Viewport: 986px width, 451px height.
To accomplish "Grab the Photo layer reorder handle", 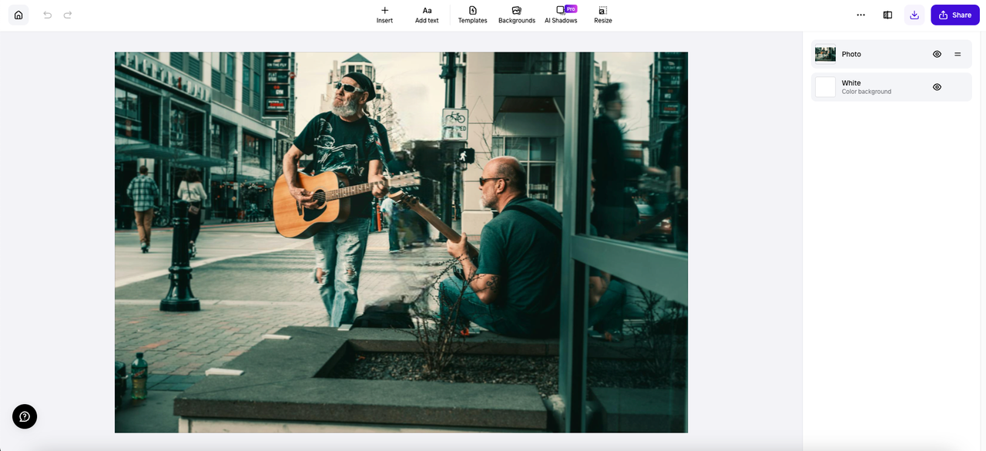I will (x=958, y=54).
